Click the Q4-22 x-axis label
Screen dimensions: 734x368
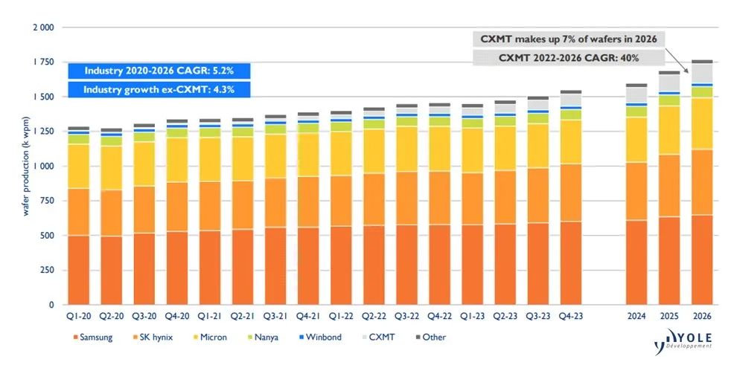coord(439,316)
